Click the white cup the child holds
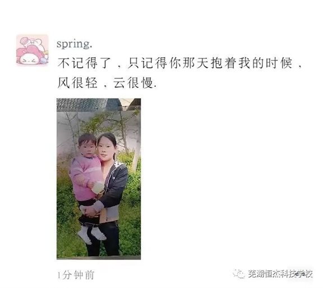 pyautogui.click(x=99, y=188)
